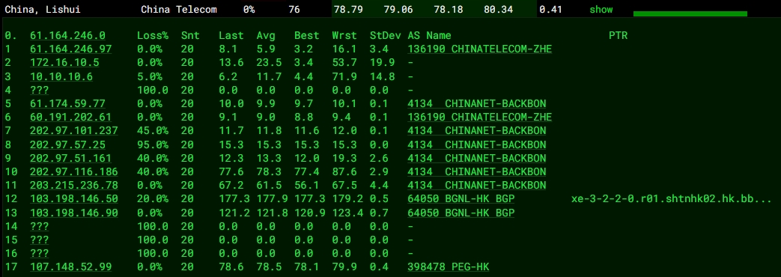Open IP 61.174.59.77 details
The height and width of the screenshot is (277, 781).
(67, 103)
